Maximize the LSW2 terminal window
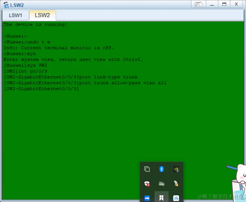246x202 pixels. coord(224,4)
